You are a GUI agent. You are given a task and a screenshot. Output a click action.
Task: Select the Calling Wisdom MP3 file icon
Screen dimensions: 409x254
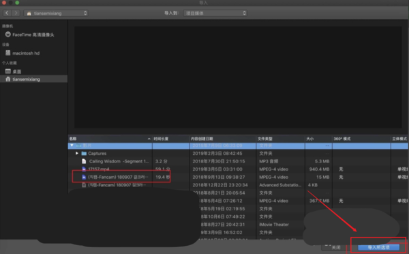pos(84,161)
